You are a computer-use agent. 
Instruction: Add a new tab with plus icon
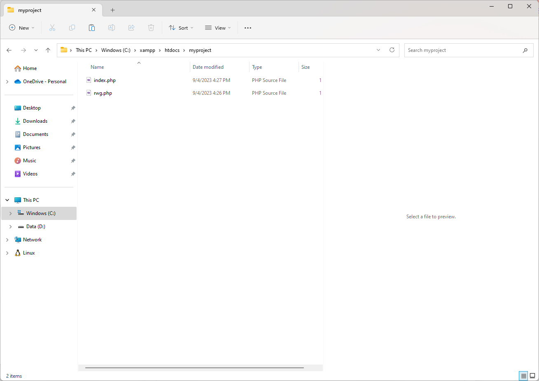112,10
